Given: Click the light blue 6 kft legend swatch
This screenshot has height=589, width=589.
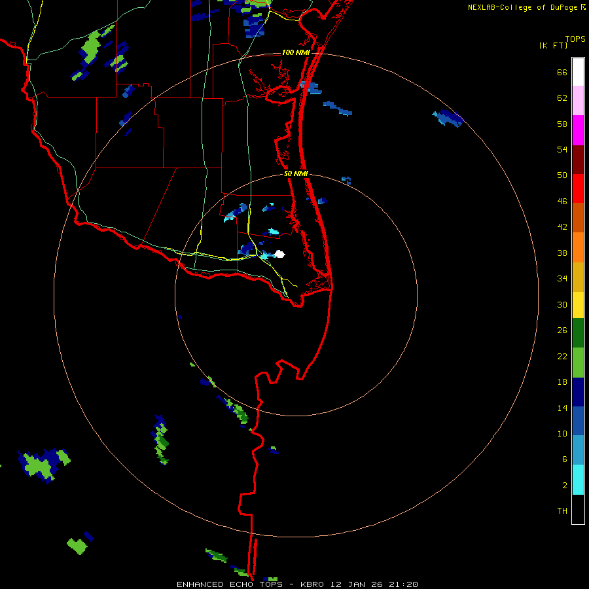Looking at the screenshot, I should 578,450.
